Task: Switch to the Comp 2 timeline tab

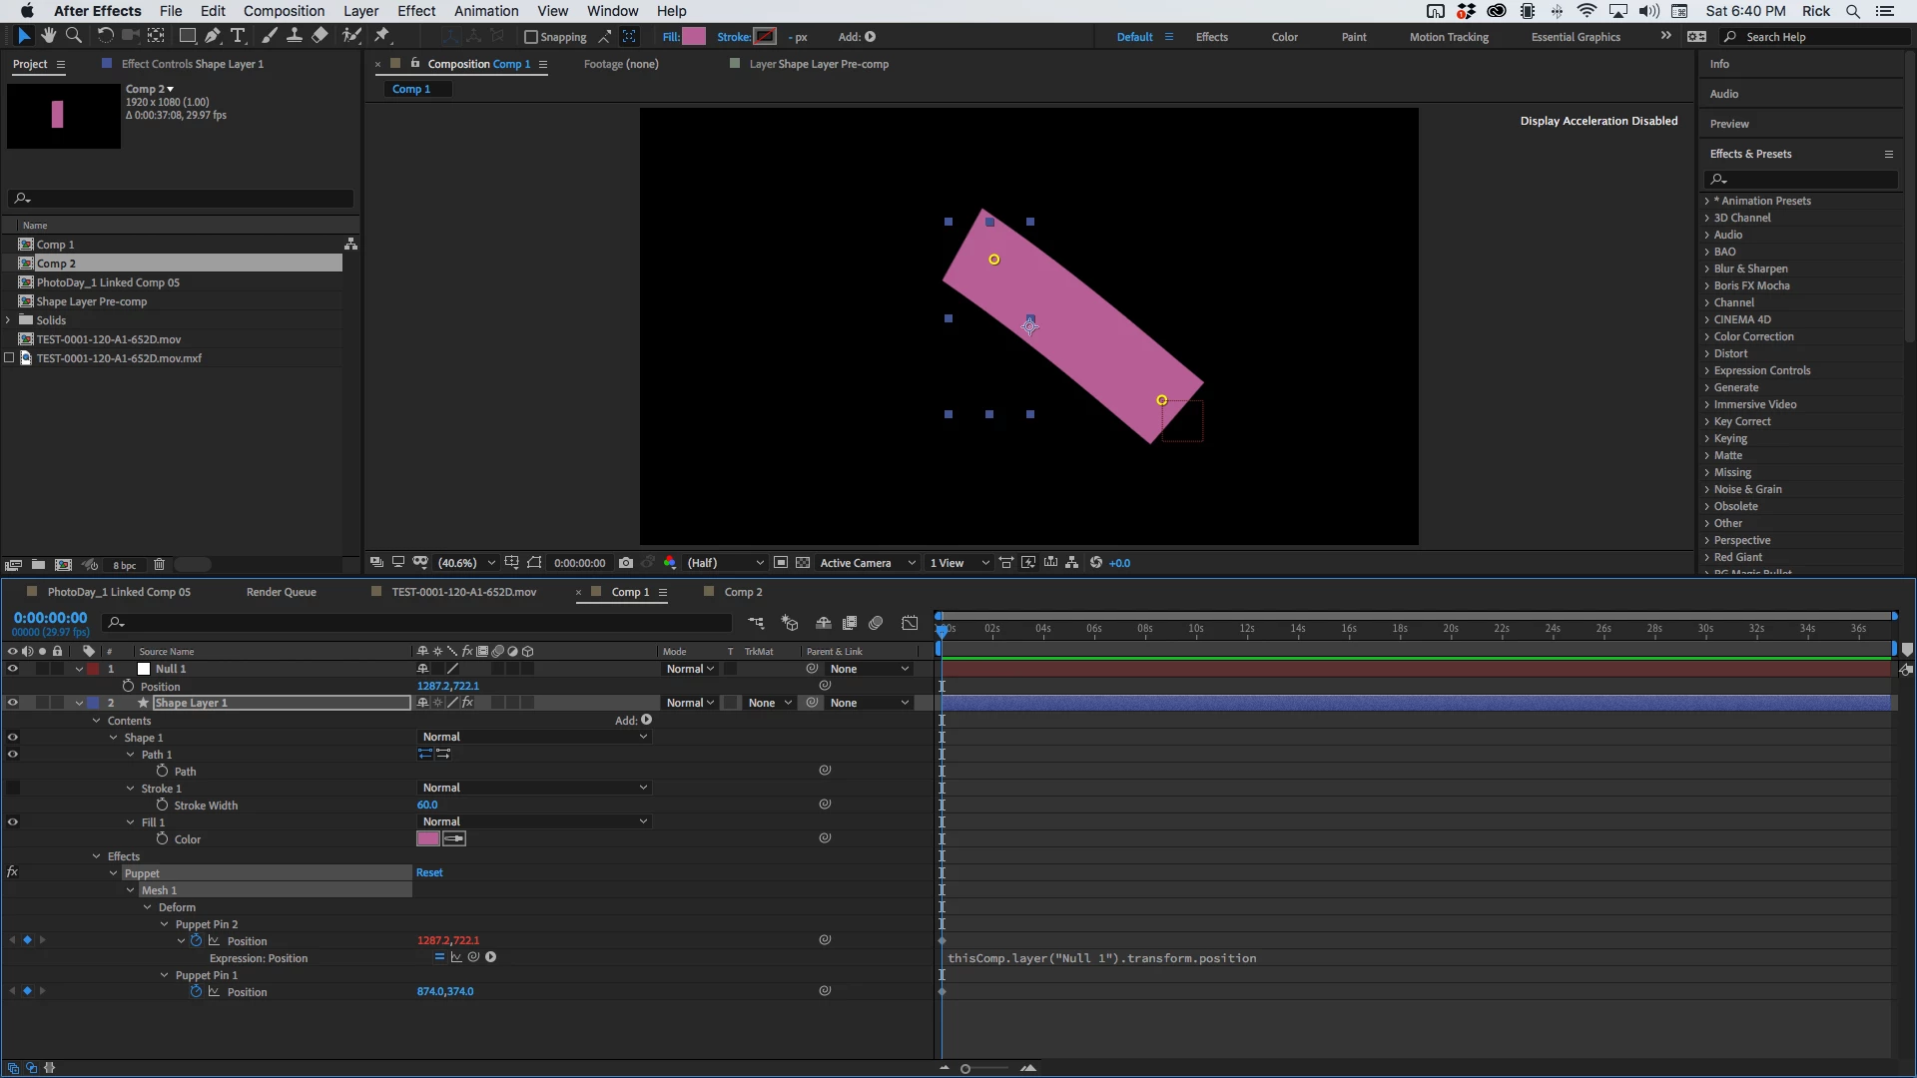Action: (x=743, y=592)
